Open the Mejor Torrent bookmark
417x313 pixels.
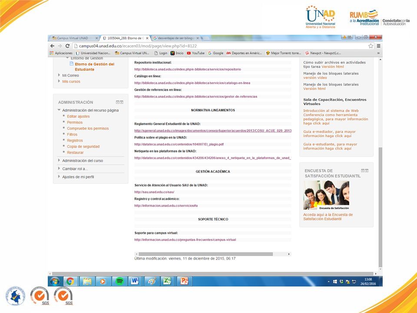click(x=284, y=53)
